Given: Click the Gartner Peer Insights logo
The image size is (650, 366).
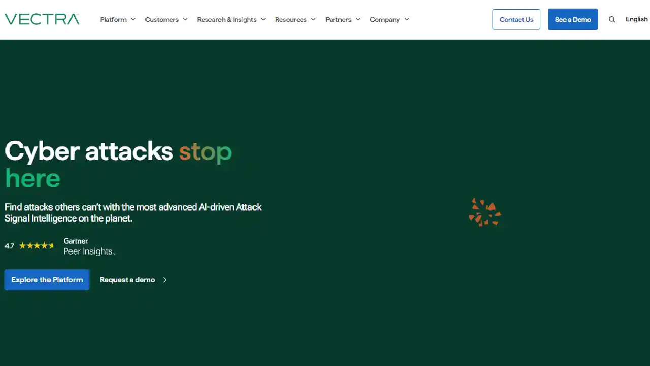Looking at the screenshot, I should point(88,247).
